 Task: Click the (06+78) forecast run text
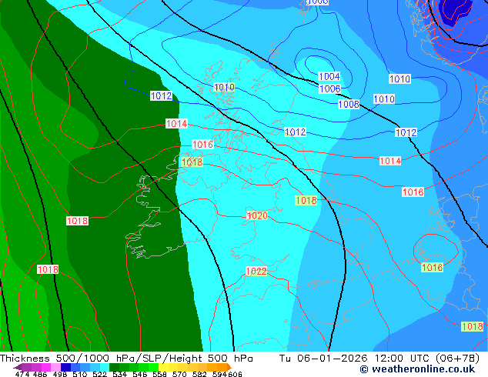[457, 359]
